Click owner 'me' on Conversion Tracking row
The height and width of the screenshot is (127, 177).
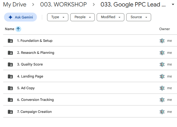(x=169, y=100)
